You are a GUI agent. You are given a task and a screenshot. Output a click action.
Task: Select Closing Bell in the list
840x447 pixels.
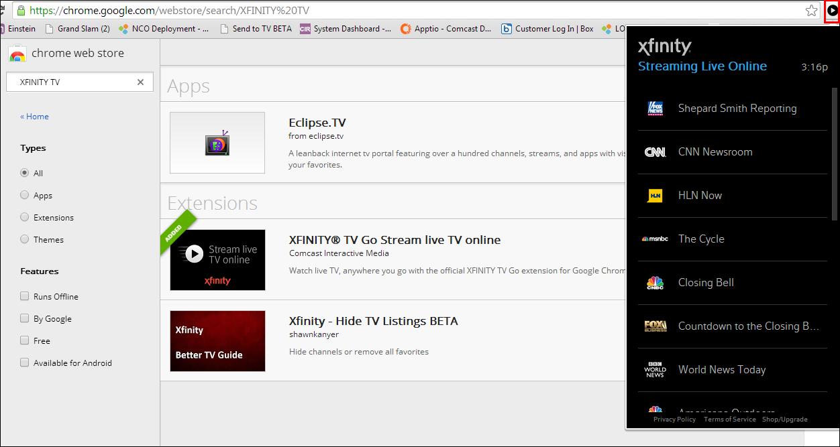click(733, 283)
